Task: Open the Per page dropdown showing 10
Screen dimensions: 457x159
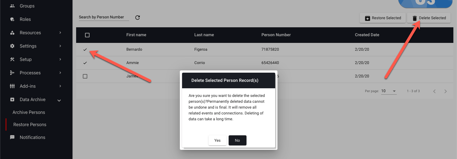Action: [389, 91]
